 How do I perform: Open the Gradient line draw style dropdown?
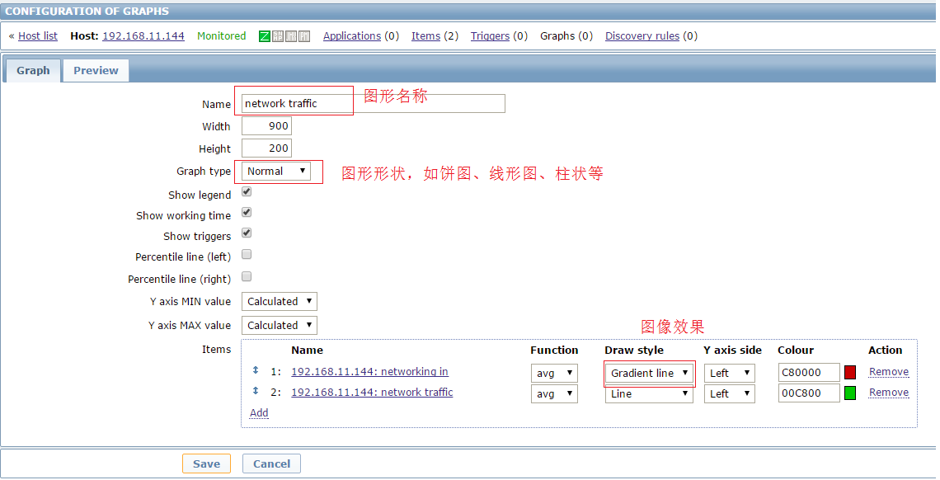pos(649,374)
